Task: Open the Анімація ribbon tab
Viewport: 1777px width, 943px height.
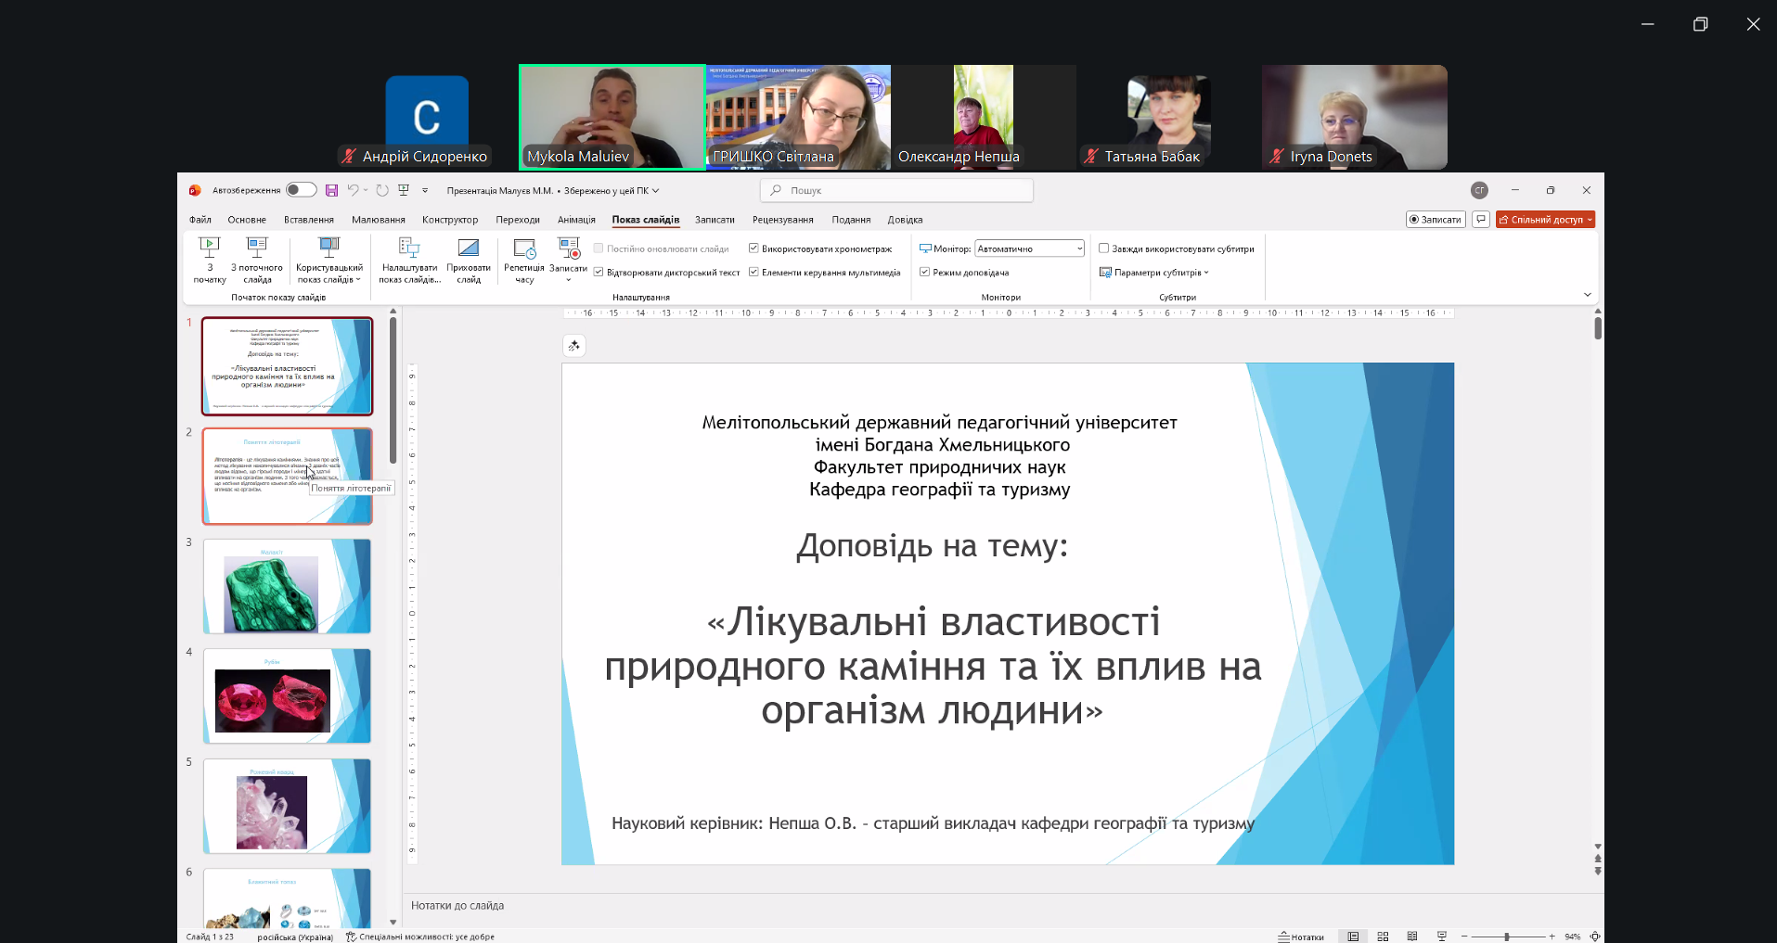Action: (x=576, y=220)
